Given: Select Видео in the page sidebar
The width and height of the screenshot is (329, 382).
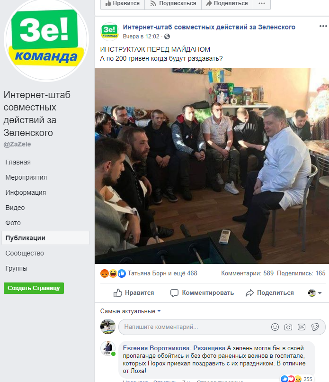Looking at the screenshot, I should pos(15,208).
